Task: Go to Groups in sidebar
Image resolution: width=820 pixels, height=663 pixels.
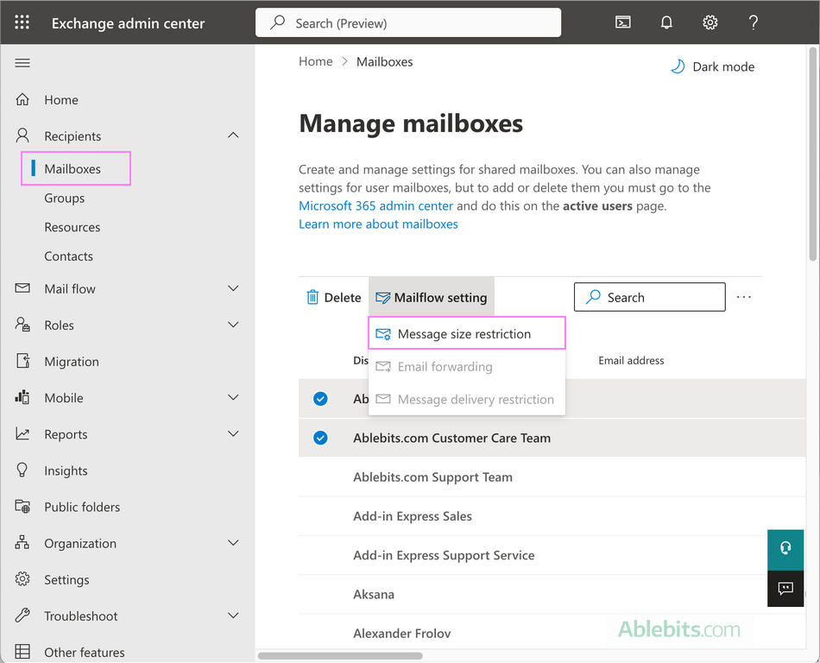Action: click(x=65, y=199)
